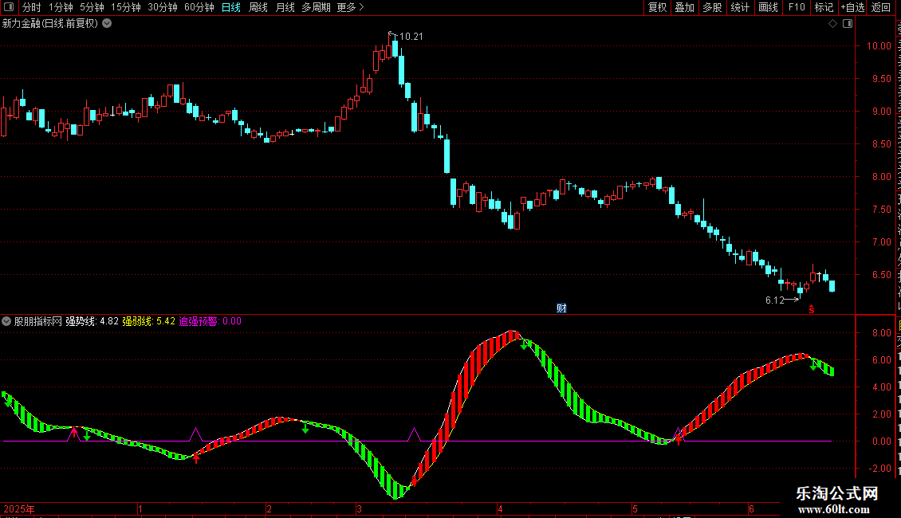901x518 pixels.
Task: Open F10 company information
Action: [797, 7]
